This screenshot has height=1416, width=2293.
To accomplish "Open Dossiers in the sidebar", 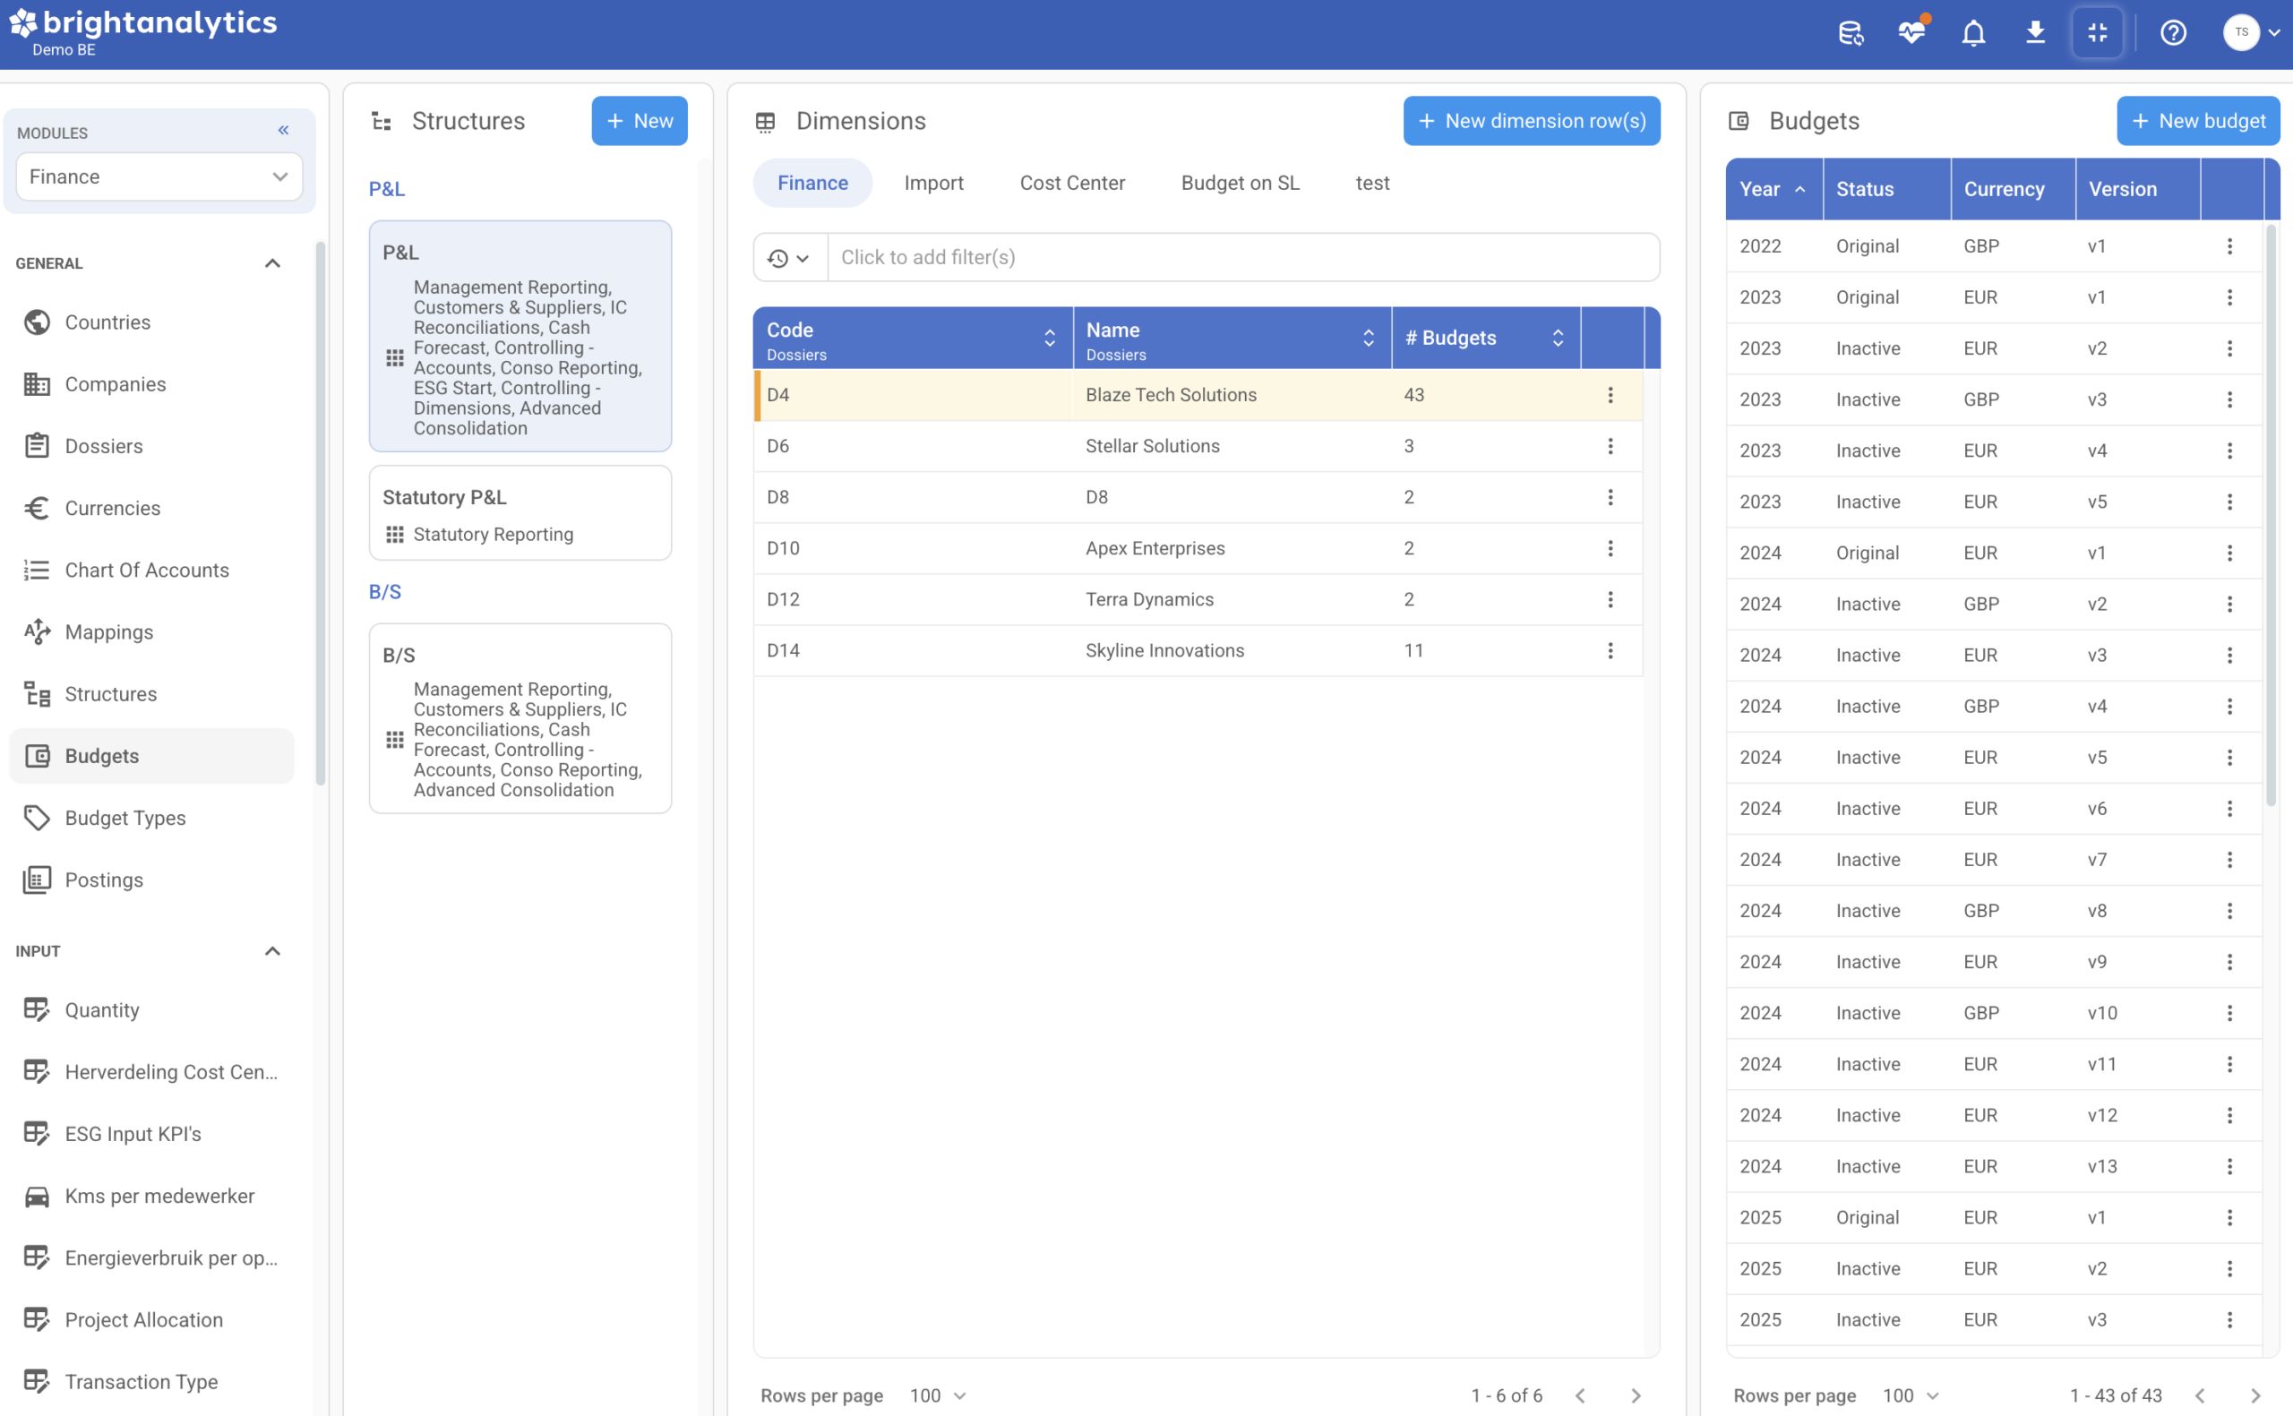I will click(150, 446).
